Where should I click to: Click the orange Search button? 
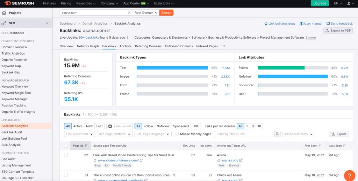click(x=166, y=13)
